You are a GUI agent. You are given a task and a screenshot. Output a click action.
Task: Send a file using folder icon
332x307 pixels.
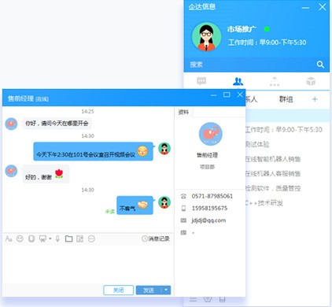click(x=69, y=239)
